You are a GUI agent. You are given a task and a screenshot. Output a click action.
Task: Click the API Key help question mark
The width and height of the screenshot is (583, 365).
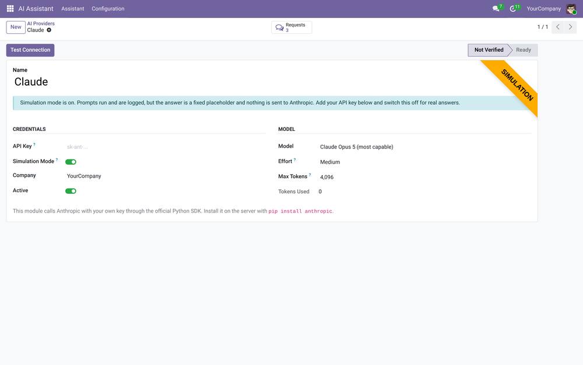coord(34,144)
